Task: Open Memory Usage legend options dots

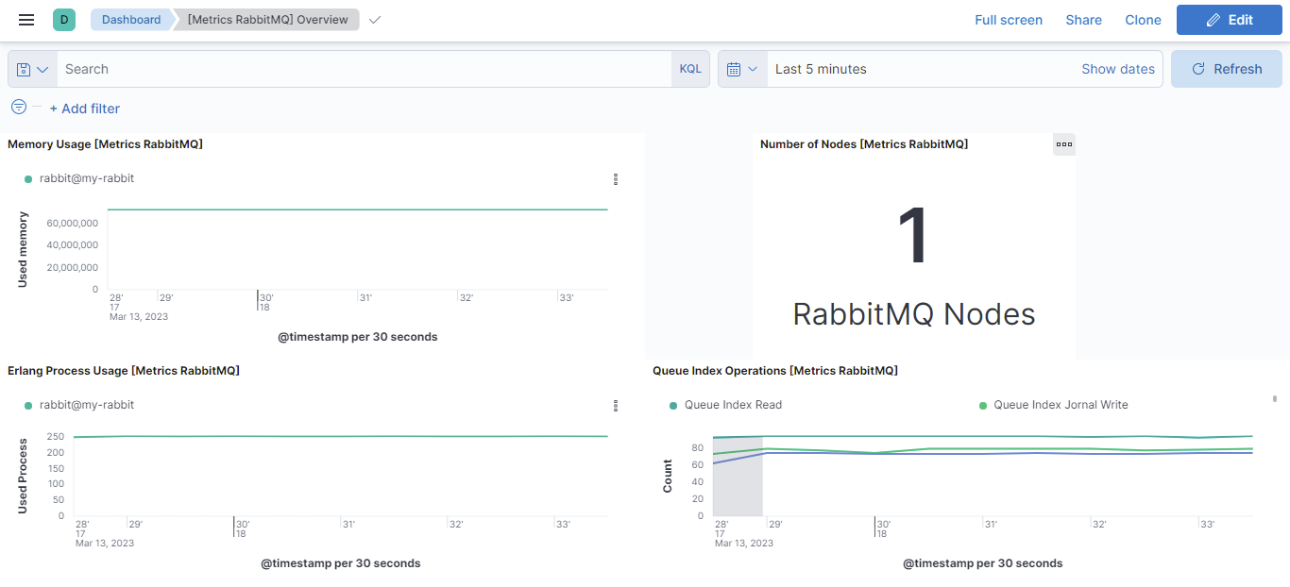Action: click(616, 178)
